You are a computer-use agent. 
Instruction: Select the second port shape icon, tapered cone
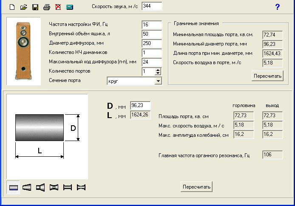click(27, 187)
